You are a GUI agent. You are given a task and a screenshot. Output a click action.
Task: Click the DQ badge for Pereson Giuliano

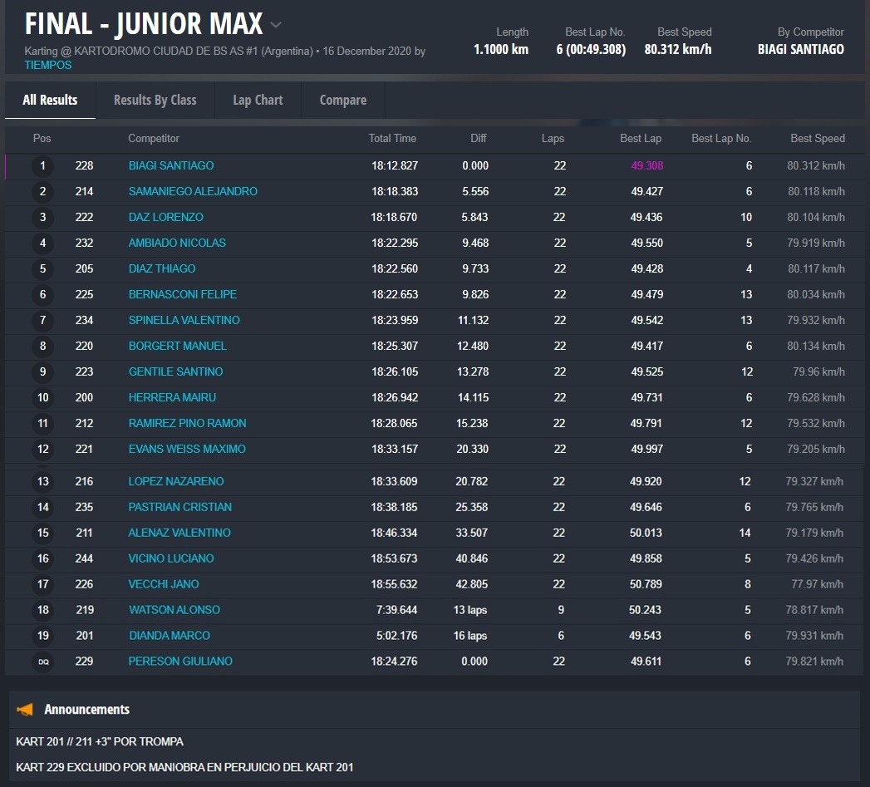point(43,662)
